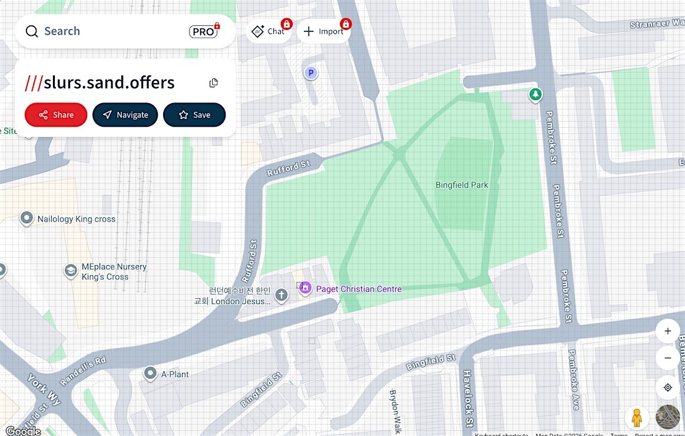Image resolution: width=685 pixels, height=436 pixels.
Task: Click the MEplace Nursery school marker
Action: tap(71, 271)
